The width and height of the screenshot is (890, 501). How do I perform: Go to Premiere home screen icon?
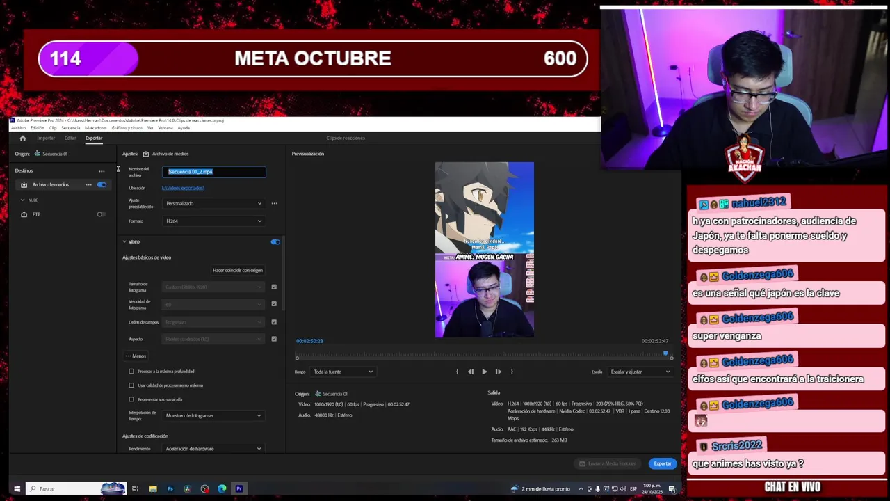pyautogui.click(x=22, y=138)
